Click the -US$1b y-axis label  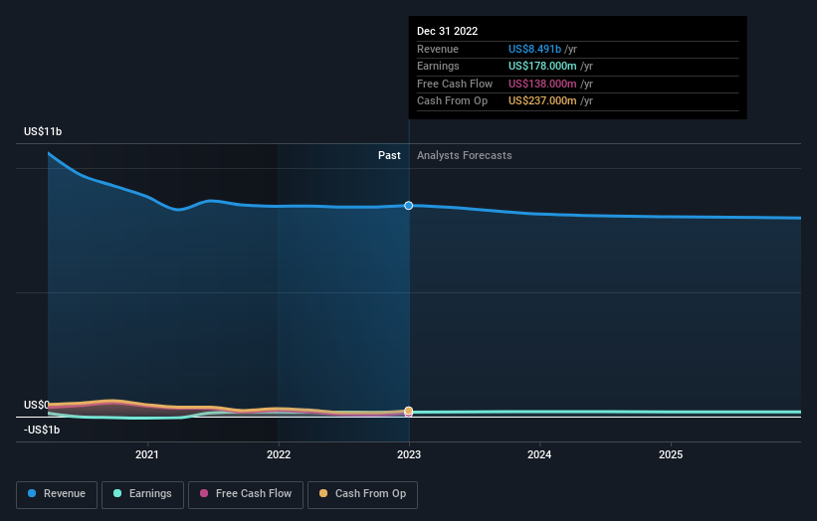coord(42,430)
